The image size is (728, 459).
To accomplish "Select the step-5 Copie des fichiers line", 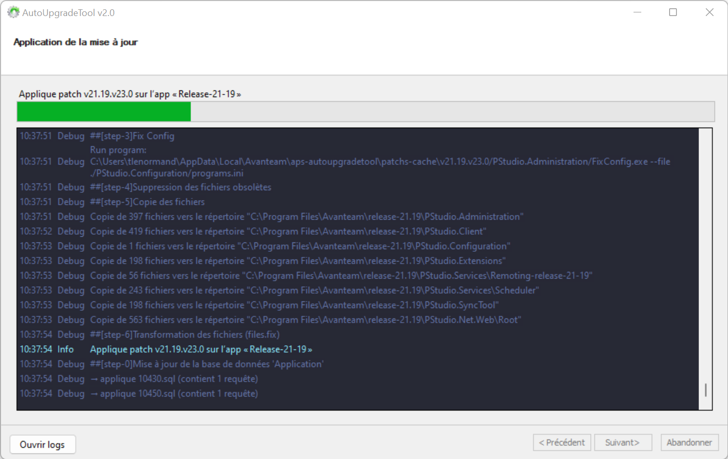I will click(x=148, y=202).
